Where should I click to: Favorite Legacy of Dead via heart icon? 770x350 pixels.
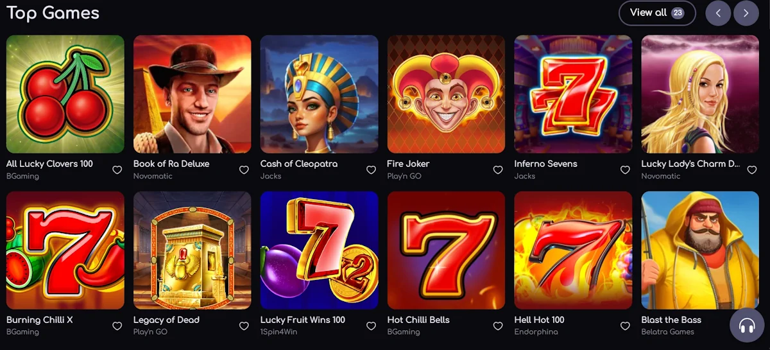244,326
